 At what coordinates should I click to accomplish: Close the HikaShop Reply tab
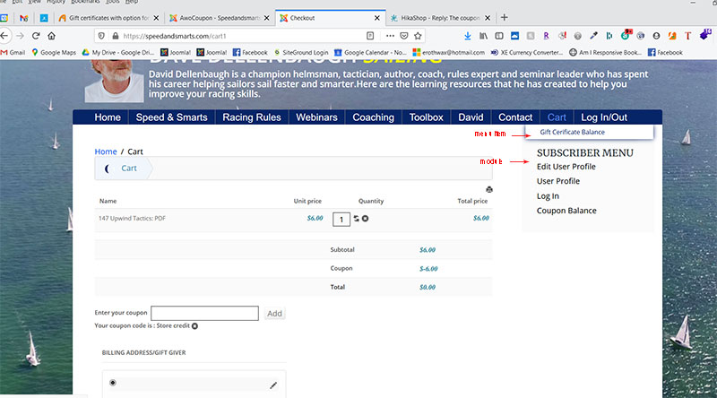[488, 18]
